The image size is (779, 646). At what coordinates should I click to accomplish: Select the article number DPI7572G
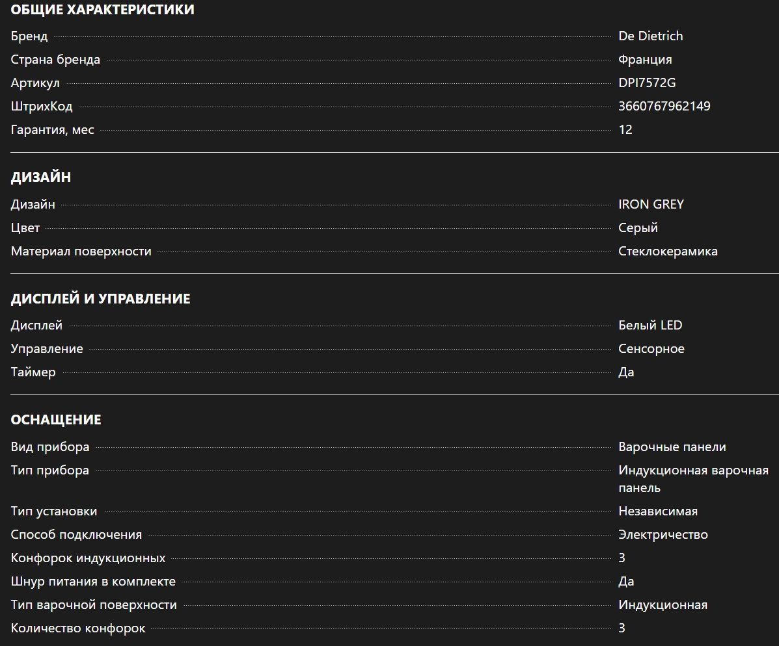[647, 83]
